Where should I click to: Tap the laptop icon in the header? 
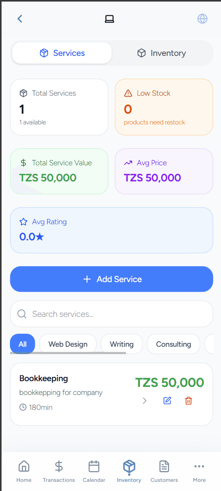(110, 18)
